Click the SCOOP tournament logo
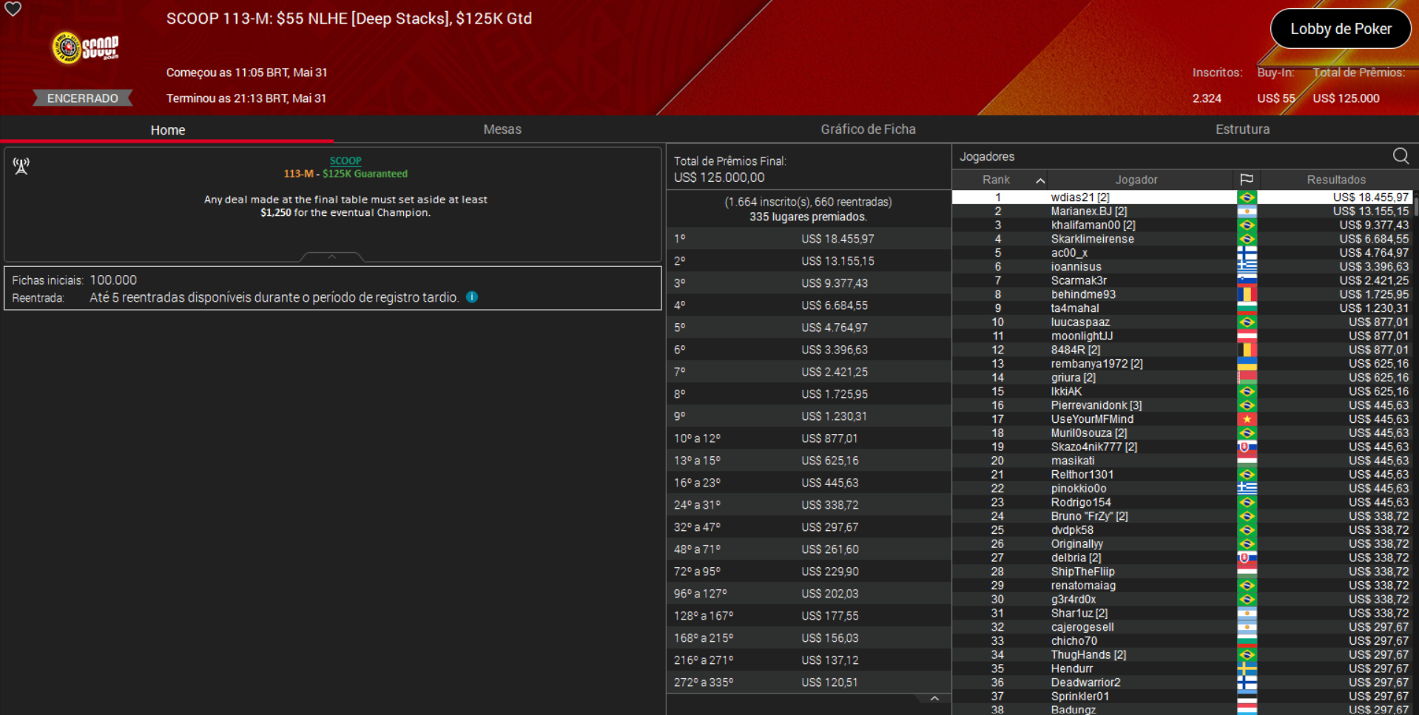 pyautogui.click(x=85, y=47)
